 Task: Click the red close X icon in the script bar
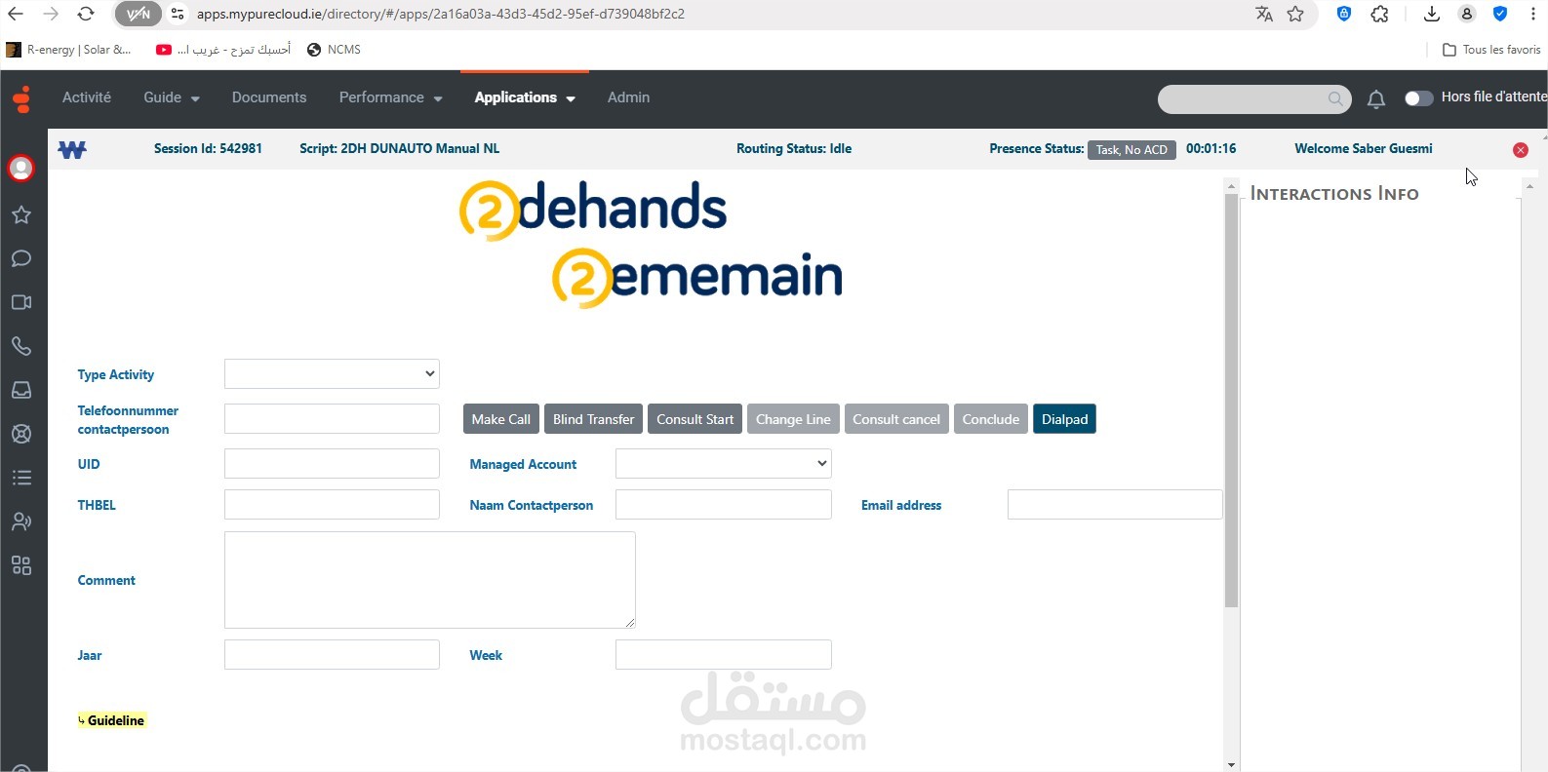pos(1521,149)
